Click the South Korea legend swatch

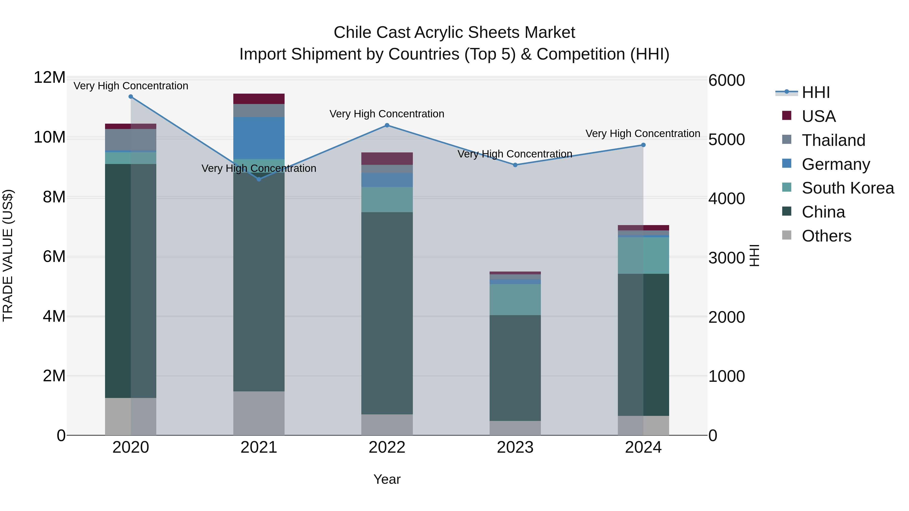pos(787,187)
